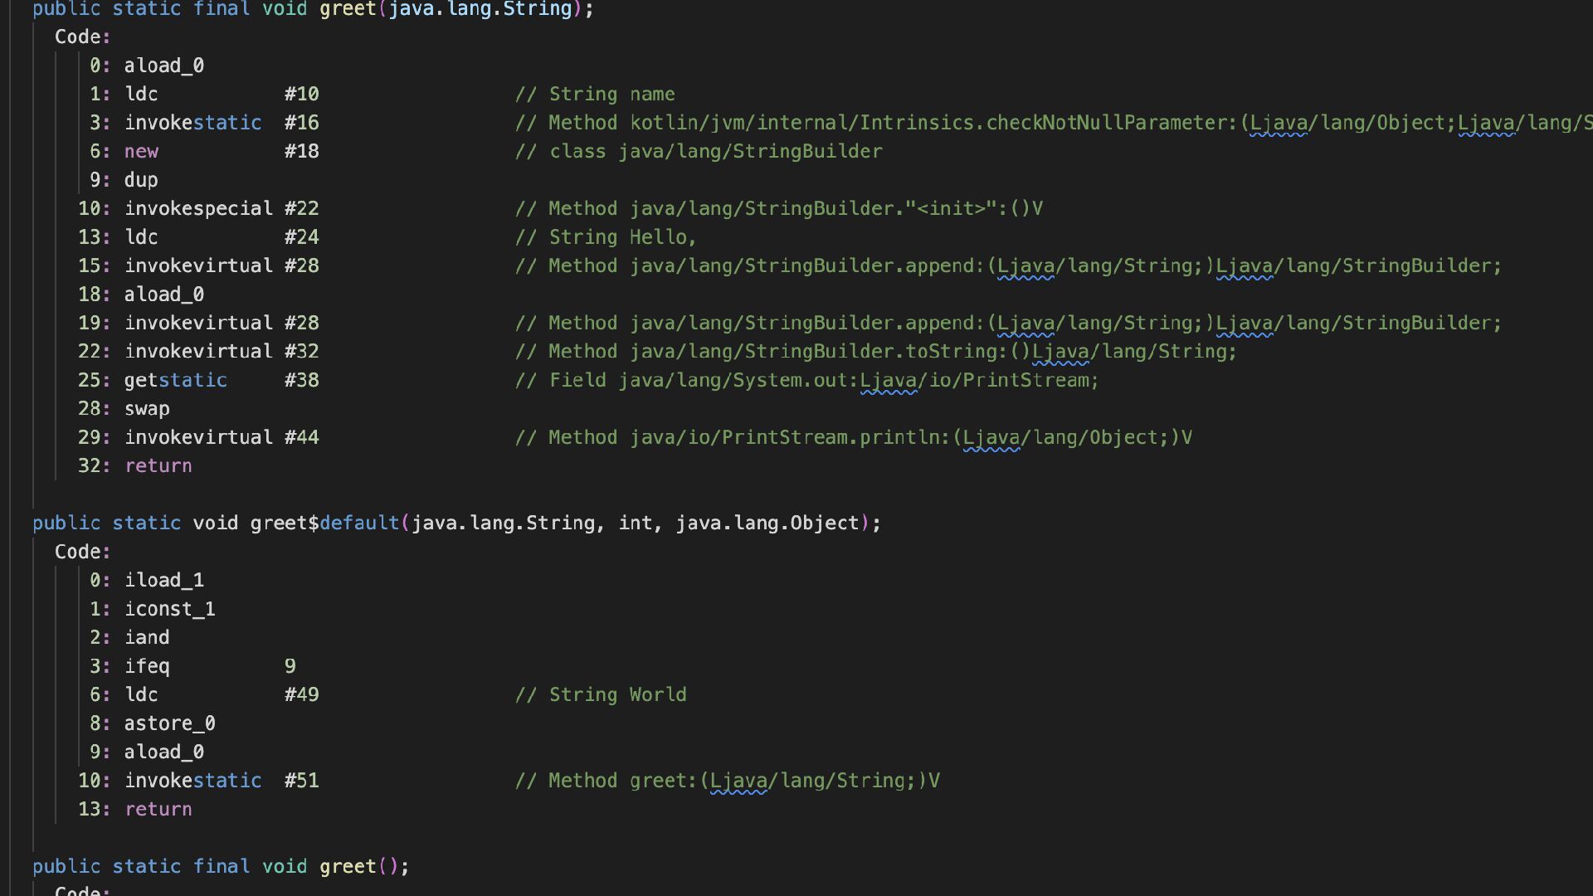This screenshot has height=896, width=1593.
Task: Click the '// String name' comment
Action: pos(595,95)
